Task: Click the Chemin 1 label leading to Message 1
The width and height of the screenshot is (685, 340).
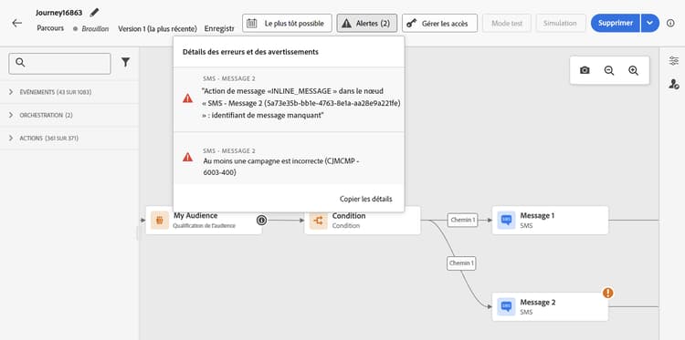Action: [462, 220]
